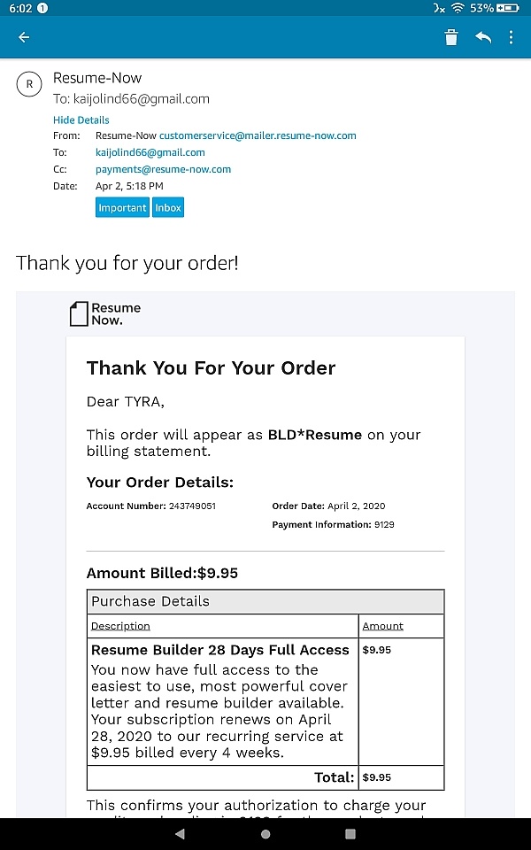Screen dimensions: 531x850
Task: Tap the battery indicator in status bar
Action: (507, 8)
